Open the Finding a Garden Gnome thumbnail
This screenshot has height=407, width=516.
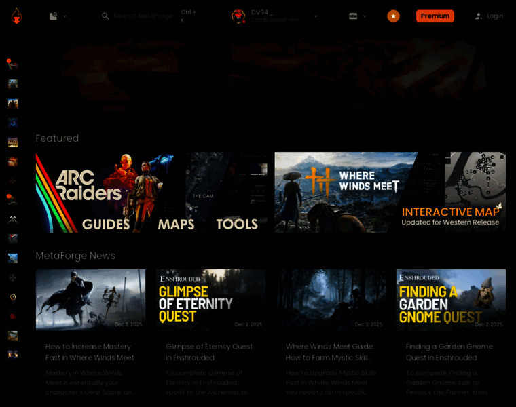[x=451, y=300]
